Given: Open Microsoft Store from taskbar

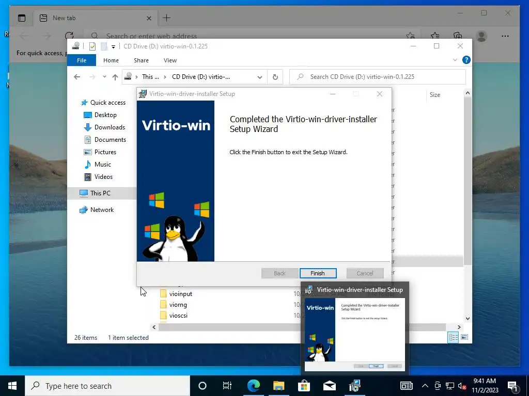Looking at the screenshot, I should (304, 386).
